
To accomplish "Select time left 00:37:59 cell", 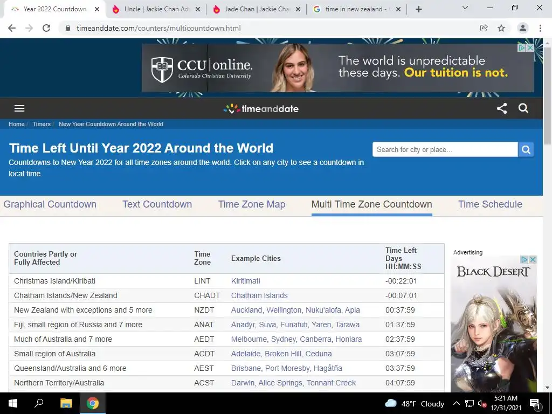I will pos(400,310).
